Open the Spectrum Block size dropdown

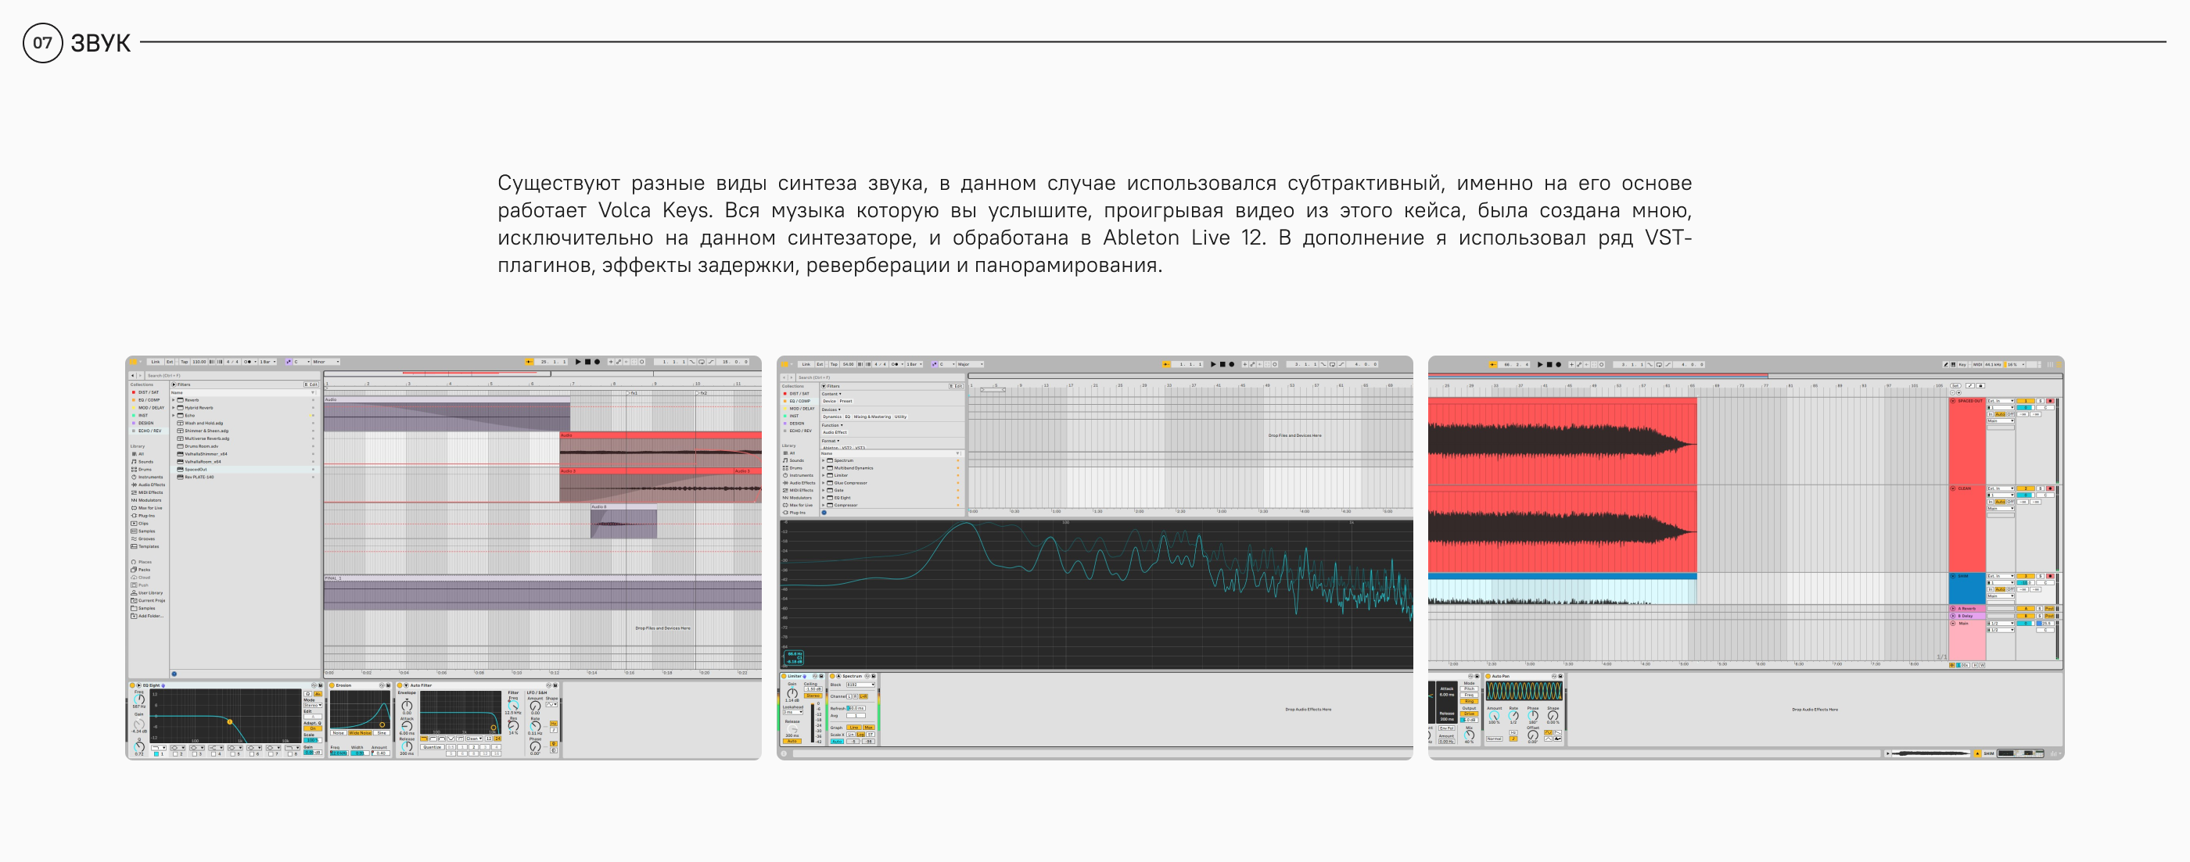(x=860, y=685)
